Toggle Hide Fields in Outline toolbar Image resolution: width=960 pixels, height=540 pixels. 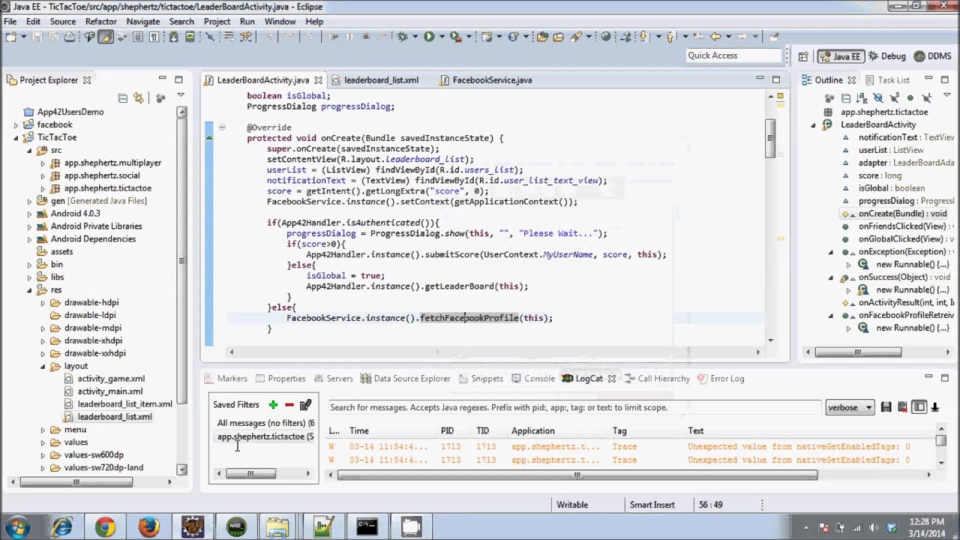(878, 98)
